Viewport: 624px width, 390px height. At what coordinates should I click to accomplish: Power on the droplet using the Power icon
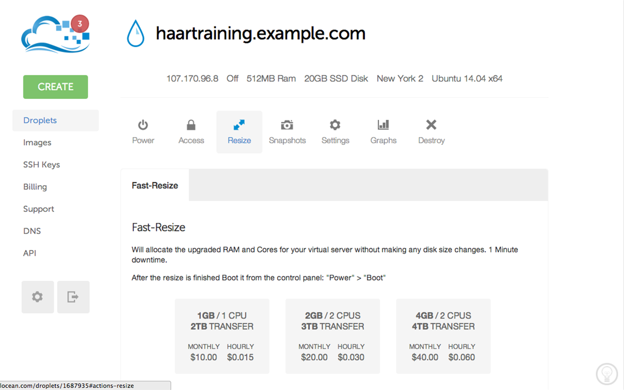[143, 131]
